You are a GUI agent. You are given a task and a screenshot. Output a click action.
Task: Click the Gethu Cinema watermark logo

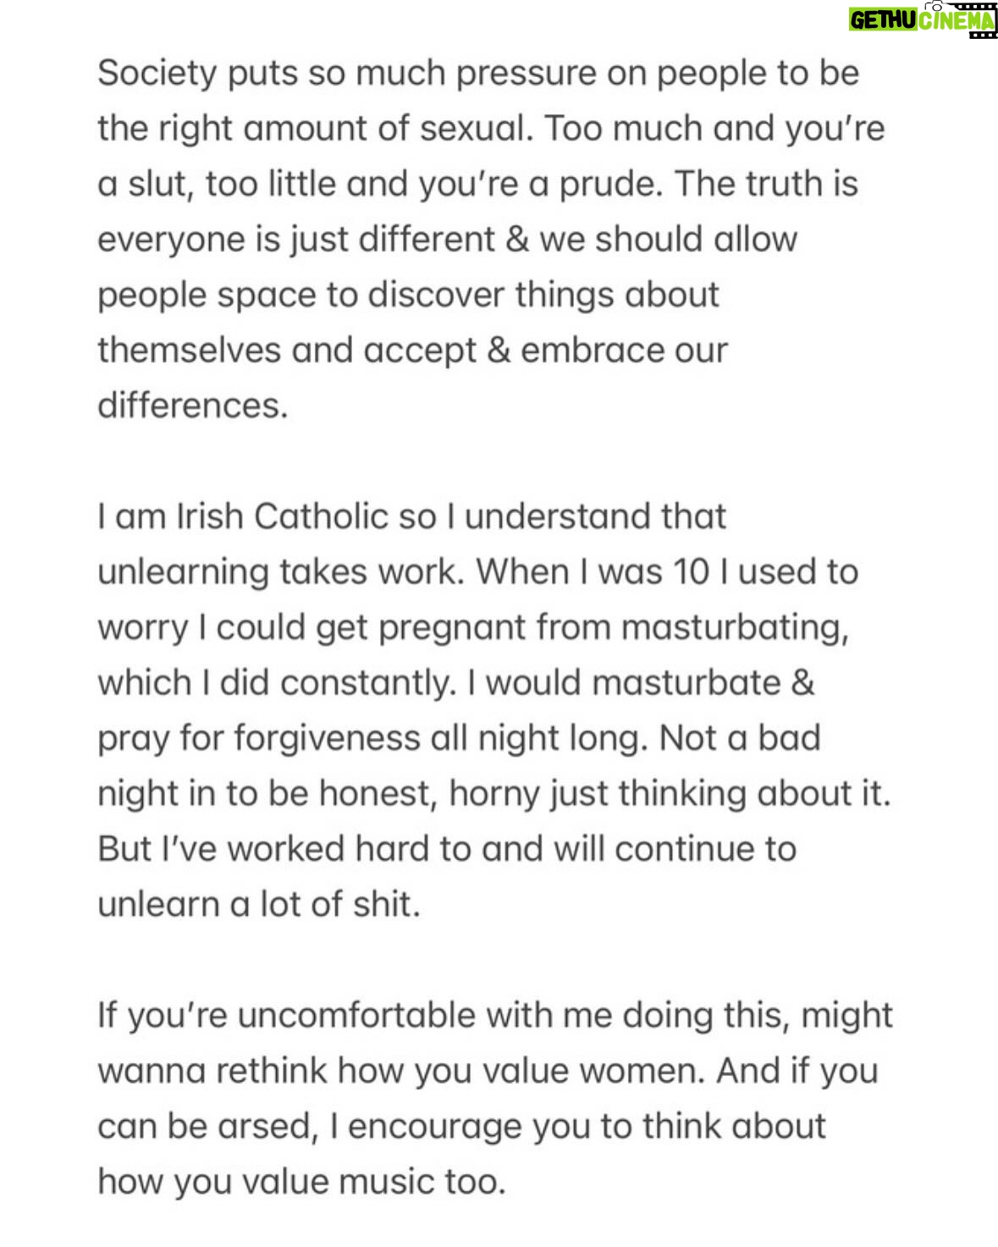pyautogui.click(x=923, y=19)
